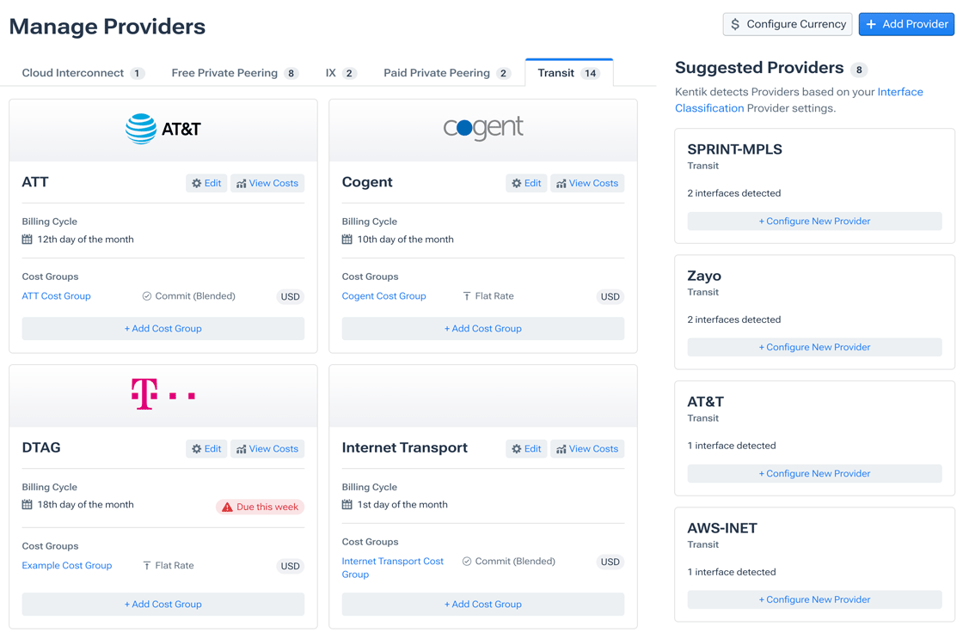Viewport: 963px width, 632px height.
Task: Click Add Cost Group on the Cogent card
Action: [482, 328]
